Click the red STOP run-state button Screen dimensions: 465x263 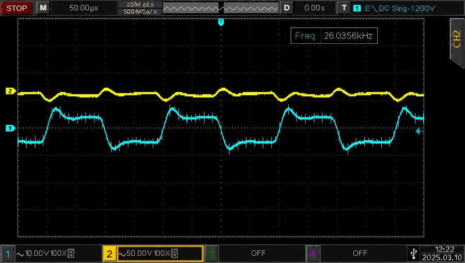pos(17,8)
